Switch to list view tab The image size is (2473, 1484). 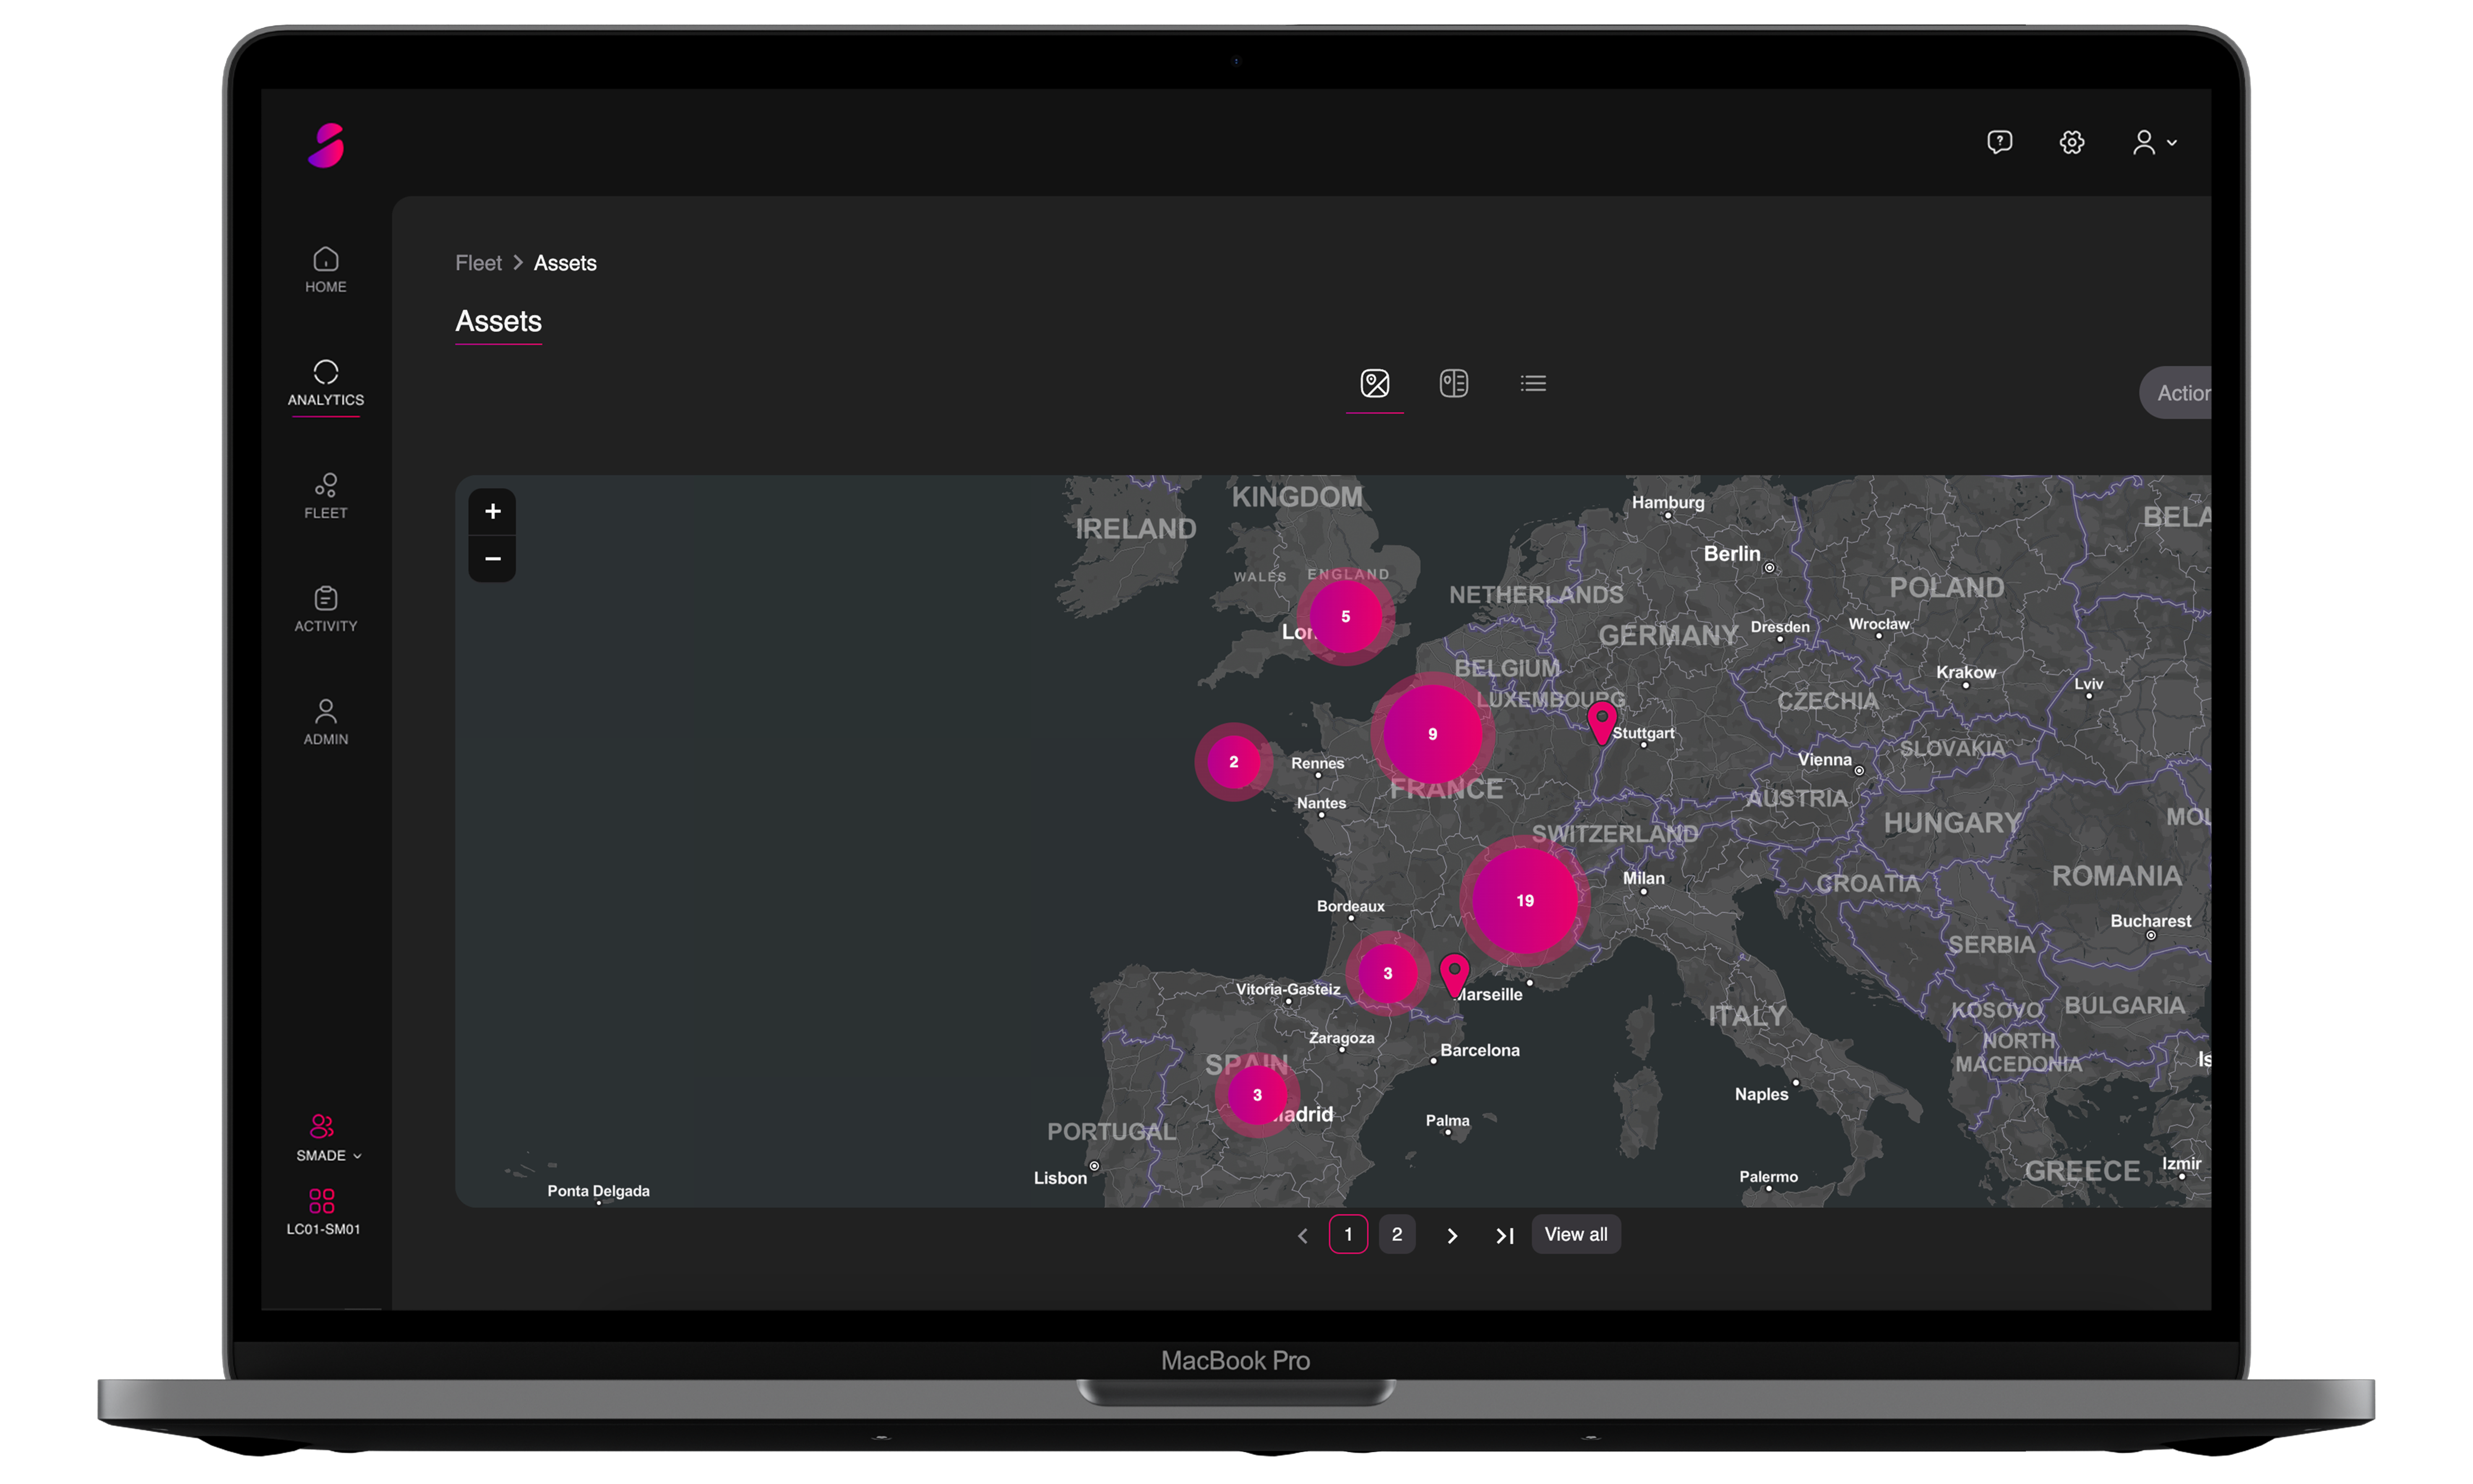point(1533,383)
